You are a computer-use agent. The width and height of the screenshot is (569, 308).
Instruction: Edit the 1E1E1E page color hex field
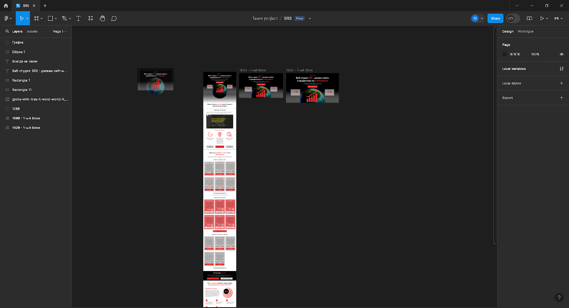tap(515, 54)
